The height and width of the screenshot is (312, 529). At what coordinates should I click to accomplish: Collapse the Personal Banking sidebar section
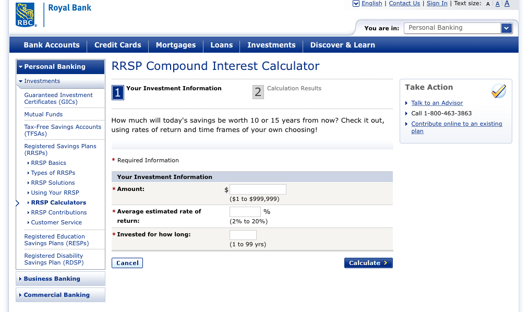(61, 67)
